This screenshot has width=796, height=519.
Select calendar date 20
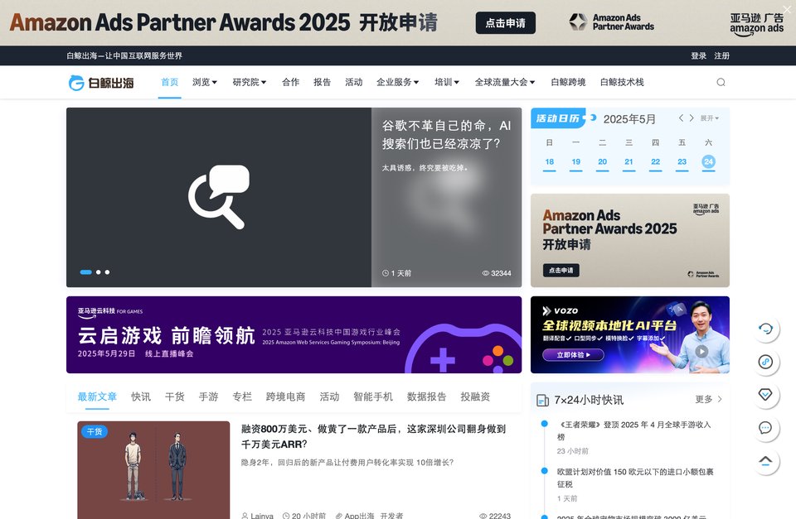pos(603,161)
